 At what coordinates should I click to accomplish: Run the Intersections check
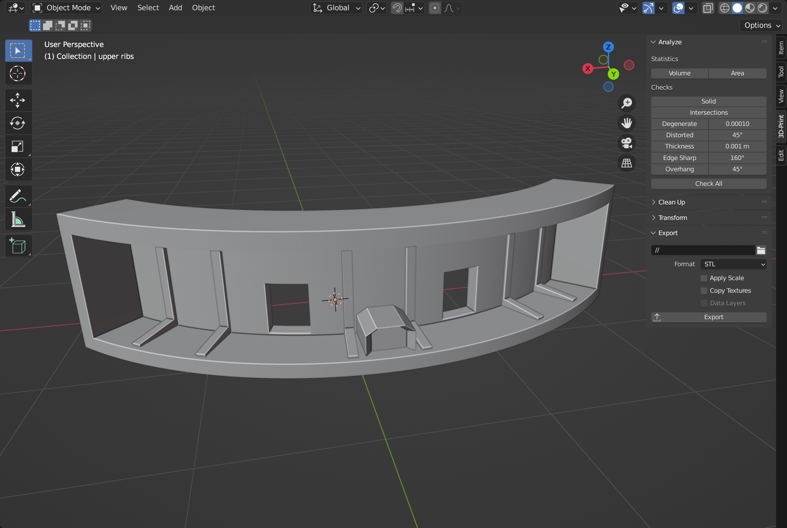click(708, 112)
